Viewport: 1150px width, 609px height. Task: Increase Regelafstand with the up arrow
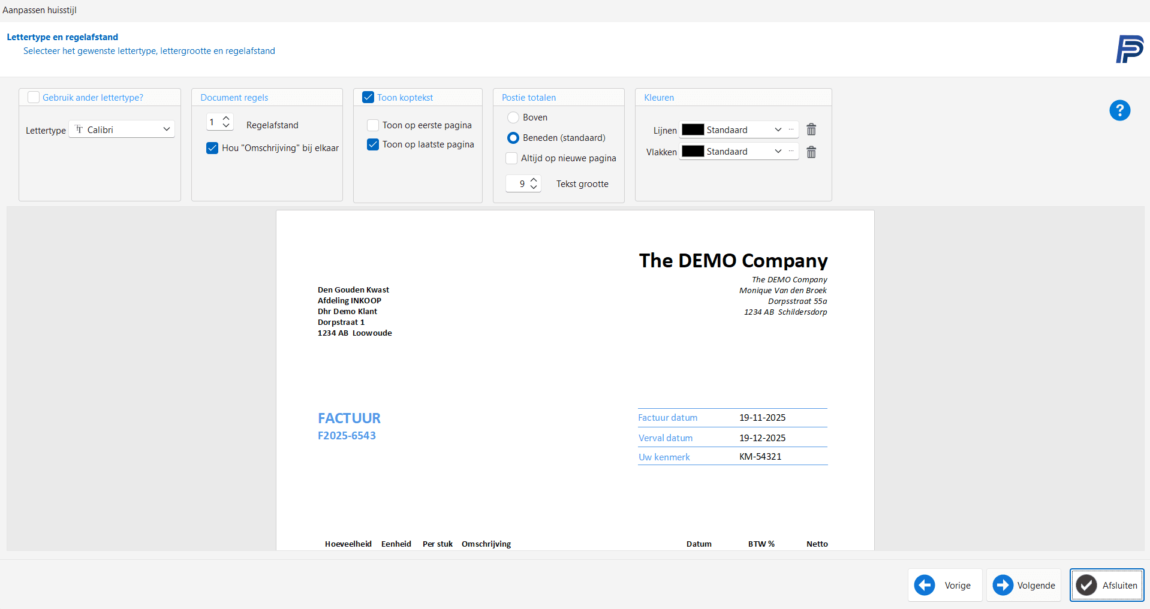(226, 118)
